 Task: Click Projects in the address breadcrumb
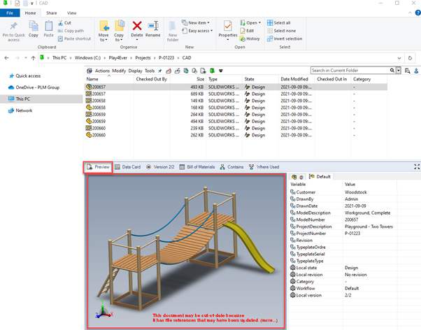coord(143,58)
